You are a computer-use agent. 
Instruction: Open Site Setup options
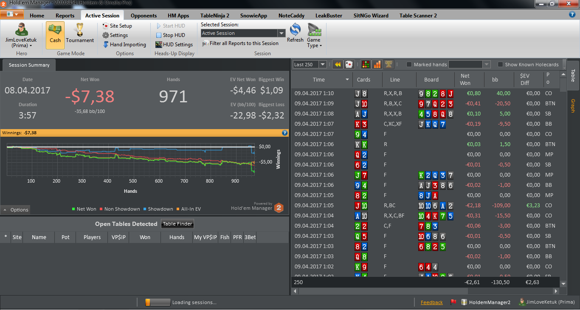click(x=117, y=26)
